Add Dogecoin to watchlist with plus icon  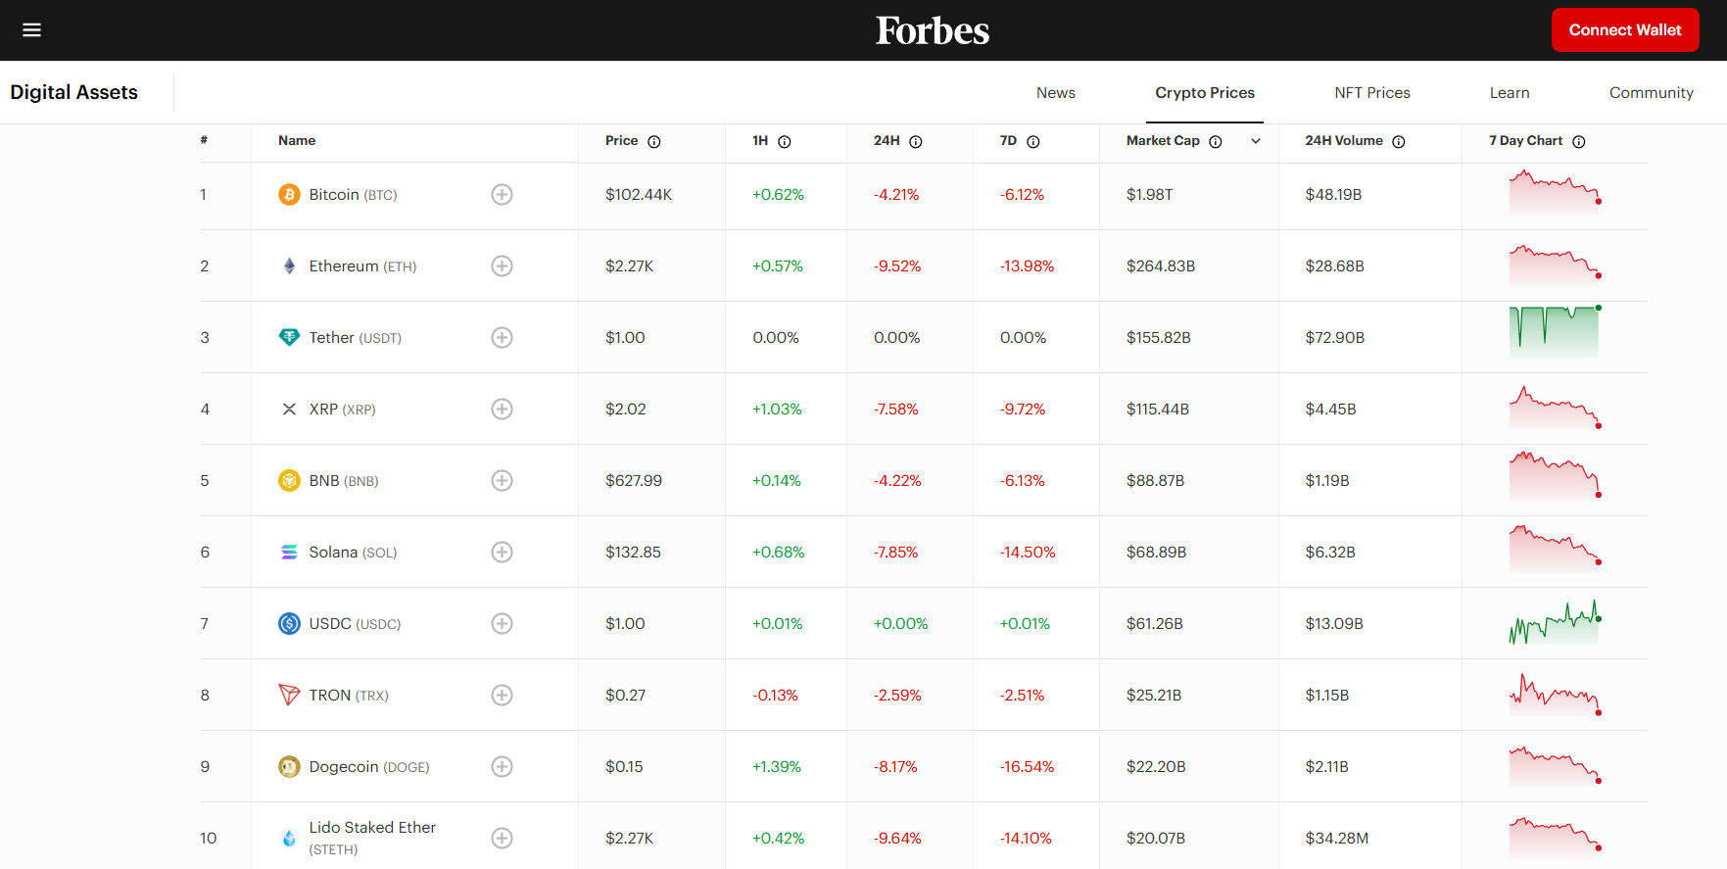point(502,767)
